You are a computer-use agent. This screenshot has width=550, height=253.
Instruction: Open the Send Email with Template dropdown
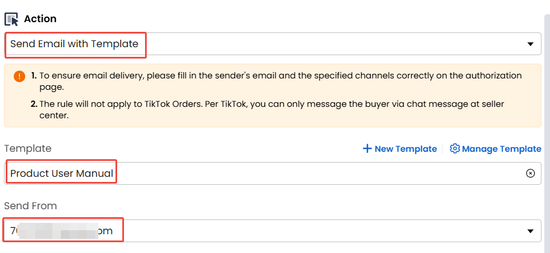(x=272, y=44)
